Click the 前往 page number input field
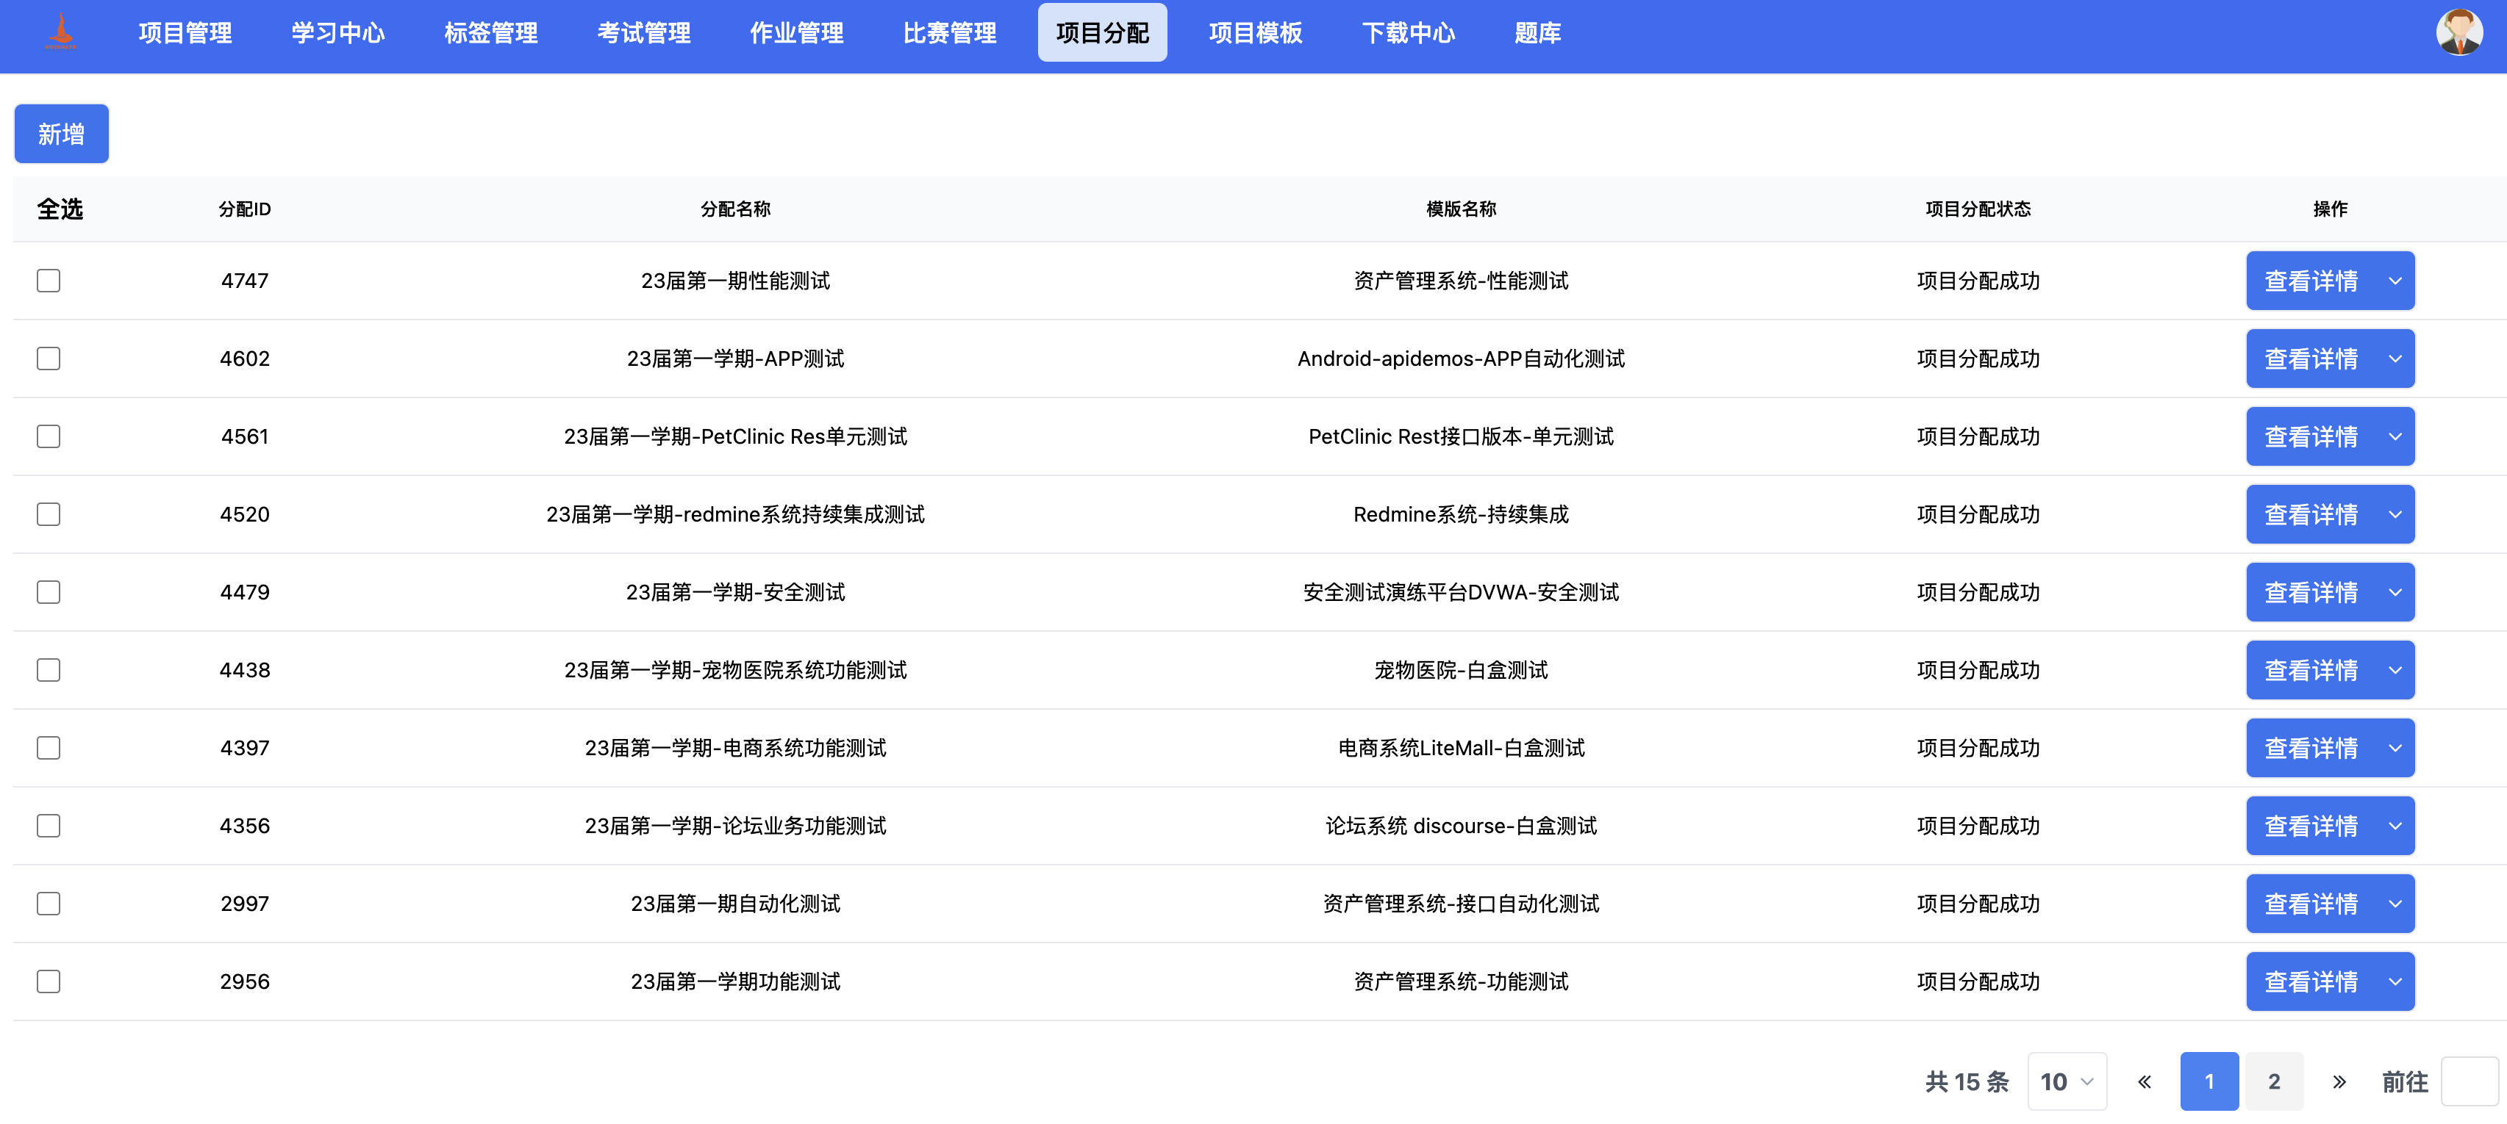2507x1124 pixels. (2469, 1081)
